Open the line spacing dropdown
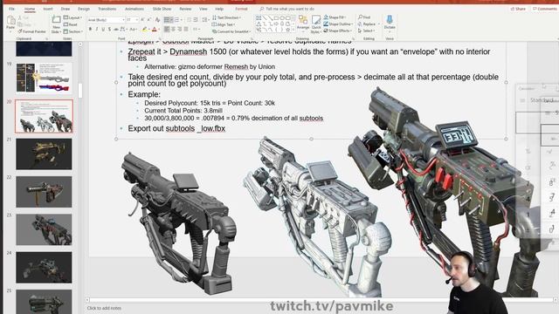The height and width of the screenshot is (314, 559). click(205, 20)
